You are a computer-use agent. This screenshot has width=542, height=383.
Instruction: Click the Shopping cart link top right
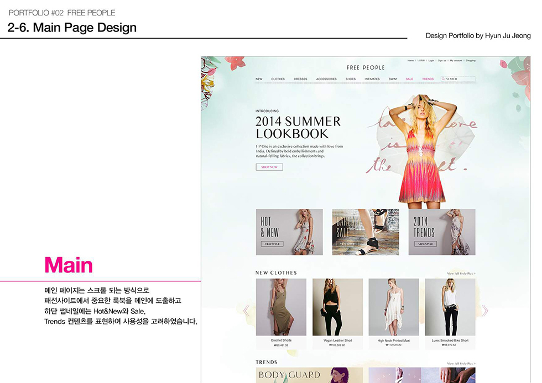point(471,60)
